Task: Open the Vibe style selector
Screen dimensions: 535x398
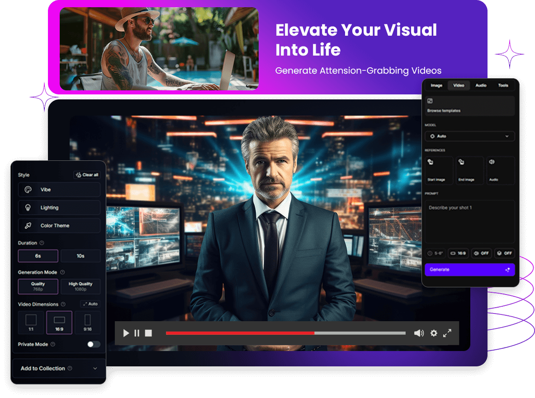Action: 59,190
